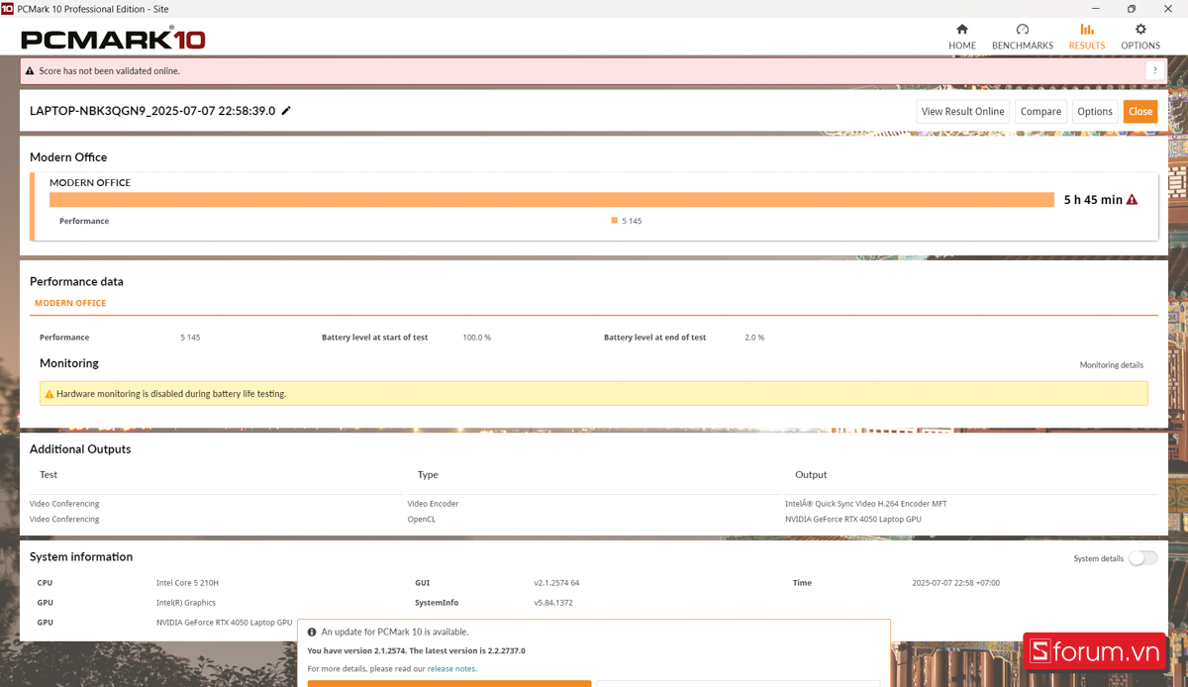The width and height of the screenshot is (1188, 687).
Task: Click the Additional Outputs heading
Action: click(80, 449)
